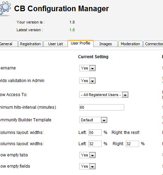Click the Allow Access To label
Screen dimensions: 163x175
point(14,95)
